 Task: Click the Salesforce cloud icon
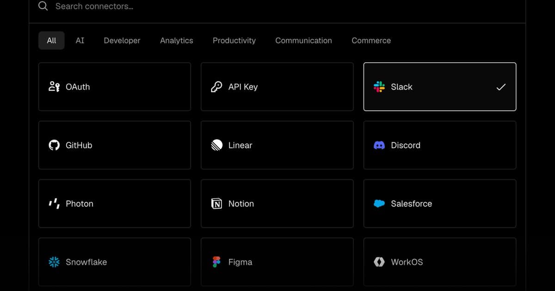[379, 204]
